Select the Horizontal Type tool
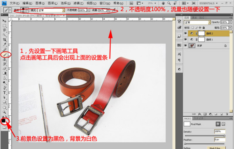The image size is (234, 149). (x=4, y=93)
